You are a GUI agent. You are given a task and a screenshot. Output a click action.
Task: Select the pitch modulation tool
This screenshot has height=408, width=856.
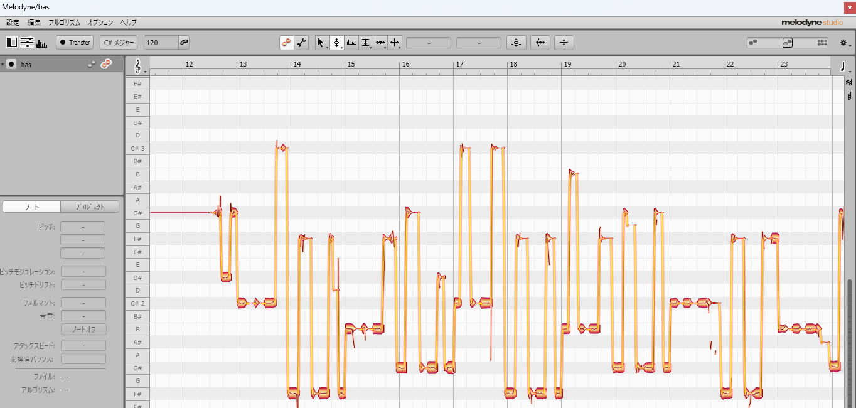pos(351,42)
